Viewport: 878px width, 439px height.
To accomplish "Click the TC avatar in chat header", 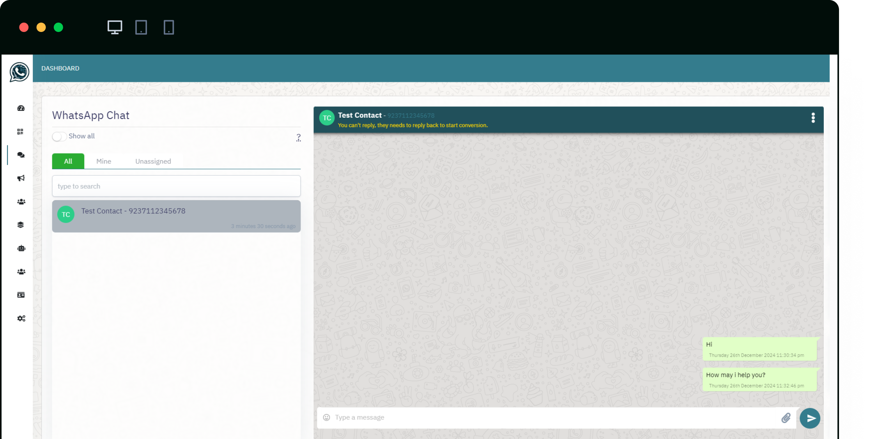I will coord(327,118).
